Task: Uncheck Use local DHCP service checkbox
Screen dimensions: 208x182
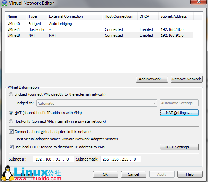Action: tap(11, 147)
